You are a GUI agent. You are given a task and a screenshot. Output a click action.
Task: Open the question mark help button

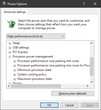pyautogui.click(x=84, y=4)
